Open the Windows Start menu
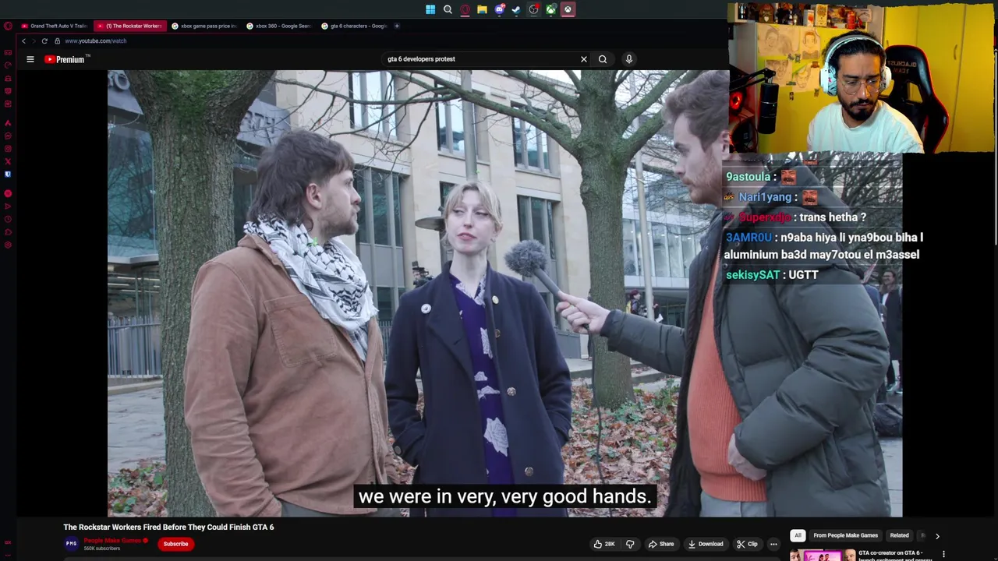This screenshot has width=998, height=561. pyautogui.click(x=430, y=9)
